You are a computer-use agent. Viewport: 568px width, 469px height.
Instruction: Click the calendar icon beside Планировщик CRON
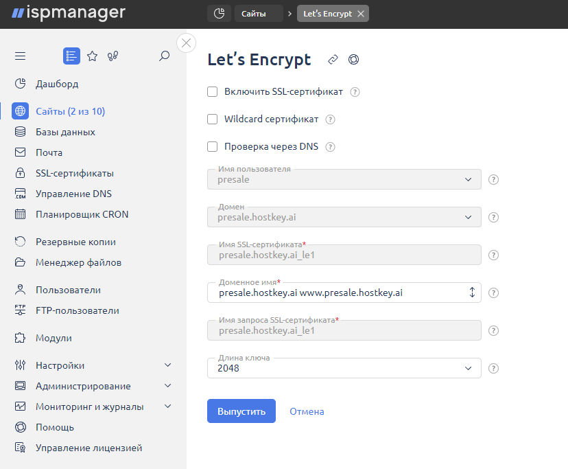[21, 214]
